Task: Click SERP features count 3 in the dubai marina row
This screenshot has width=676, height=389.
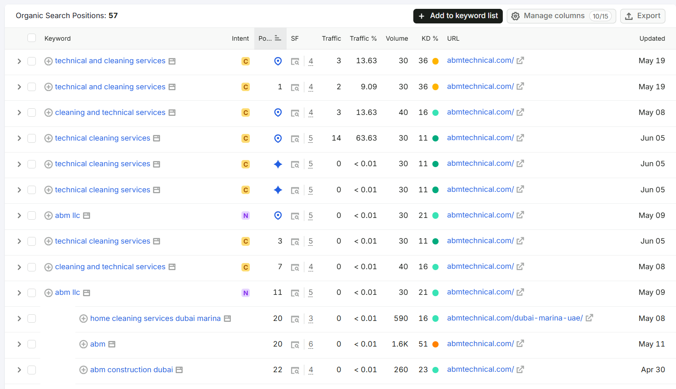Action: [x=311, y=319]
